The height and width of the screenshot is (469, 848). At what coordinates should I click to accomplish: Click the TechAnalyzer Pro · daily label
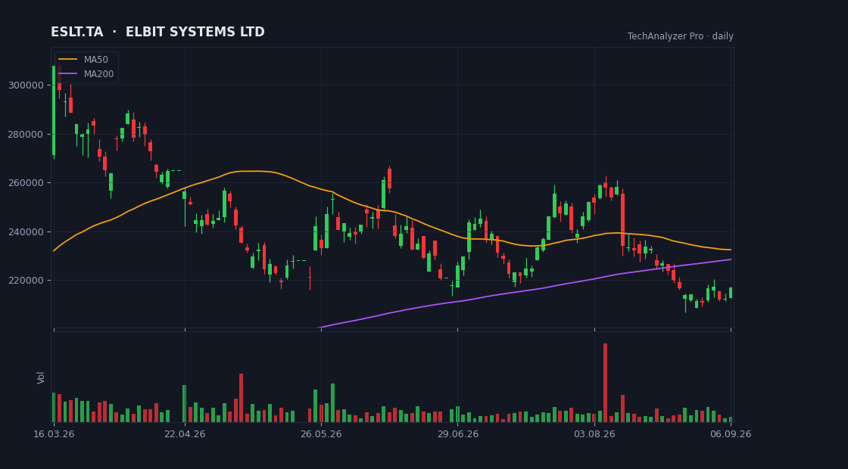click(681, 36)
